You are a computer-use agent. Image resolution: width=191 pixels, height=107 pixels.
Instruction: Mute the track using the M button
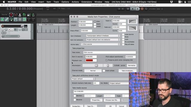point(9,29)
